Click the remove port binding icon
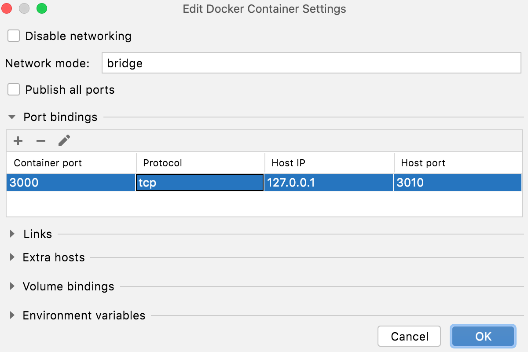The image size is (528, 352). 41,141
